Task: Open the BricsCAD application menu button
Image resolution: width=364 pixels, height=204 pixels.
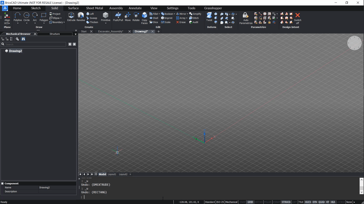Action: 5,8
